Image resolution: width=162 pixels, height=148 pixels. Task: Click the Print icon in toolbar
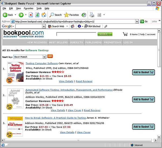[x=92, y=15]
